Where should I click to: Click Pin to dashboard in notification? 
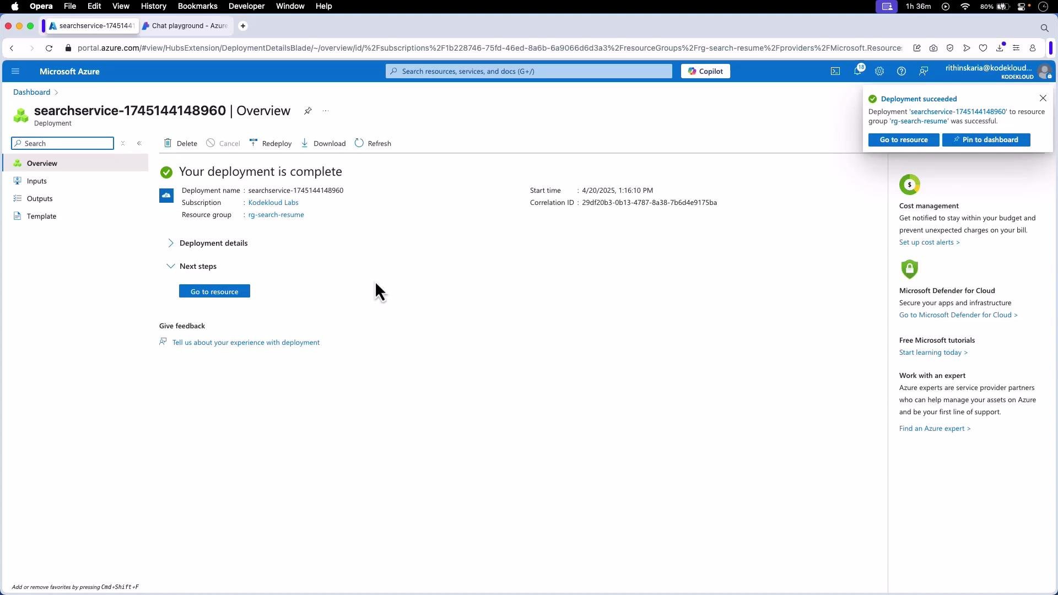[986, 140]
